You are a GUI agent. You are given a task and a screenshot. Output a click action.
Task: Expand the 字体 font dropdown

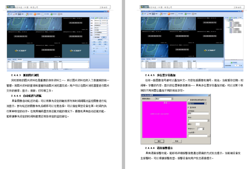pos(199,120)
